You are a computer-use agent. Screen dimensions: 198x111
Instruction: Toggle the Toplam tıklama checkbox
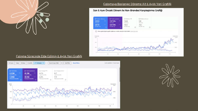[x=96, y=19]
